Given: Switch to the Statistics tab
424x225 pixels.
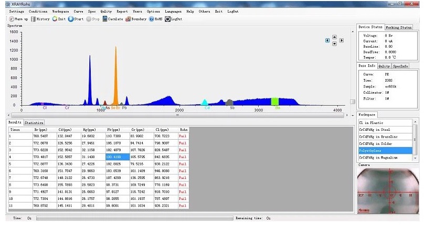Looking at the screenshot, I should click(34, 122).
